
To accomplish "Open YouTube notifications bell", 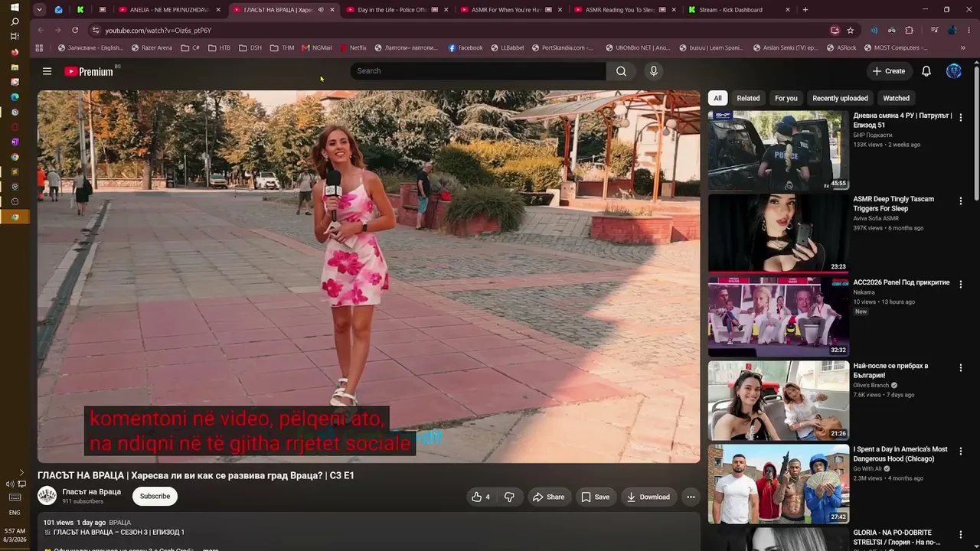I will pyautogui.click(x=926, y=71).
